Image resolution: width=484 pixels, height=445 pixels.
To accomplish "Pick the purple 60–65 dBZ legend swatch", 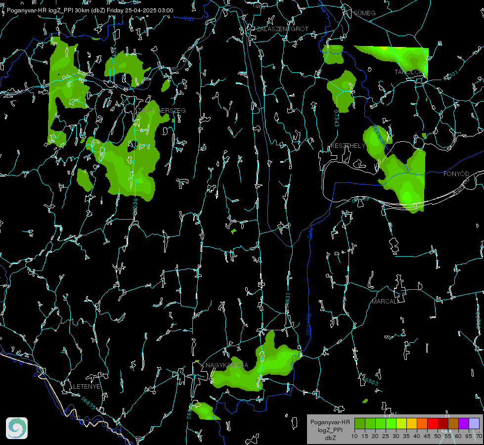I will point(464,423).
